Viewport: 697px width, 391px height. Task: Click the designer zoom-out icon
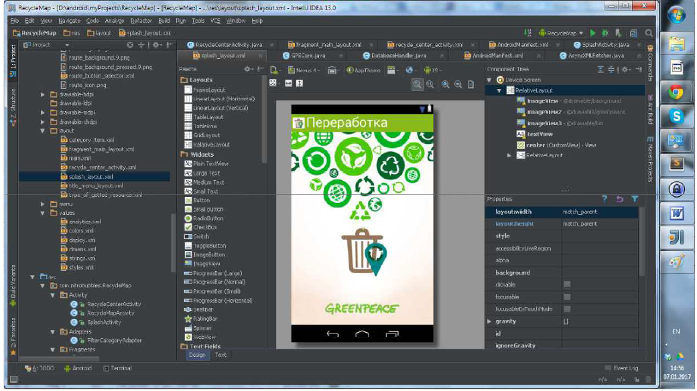(x=458, y=84)
